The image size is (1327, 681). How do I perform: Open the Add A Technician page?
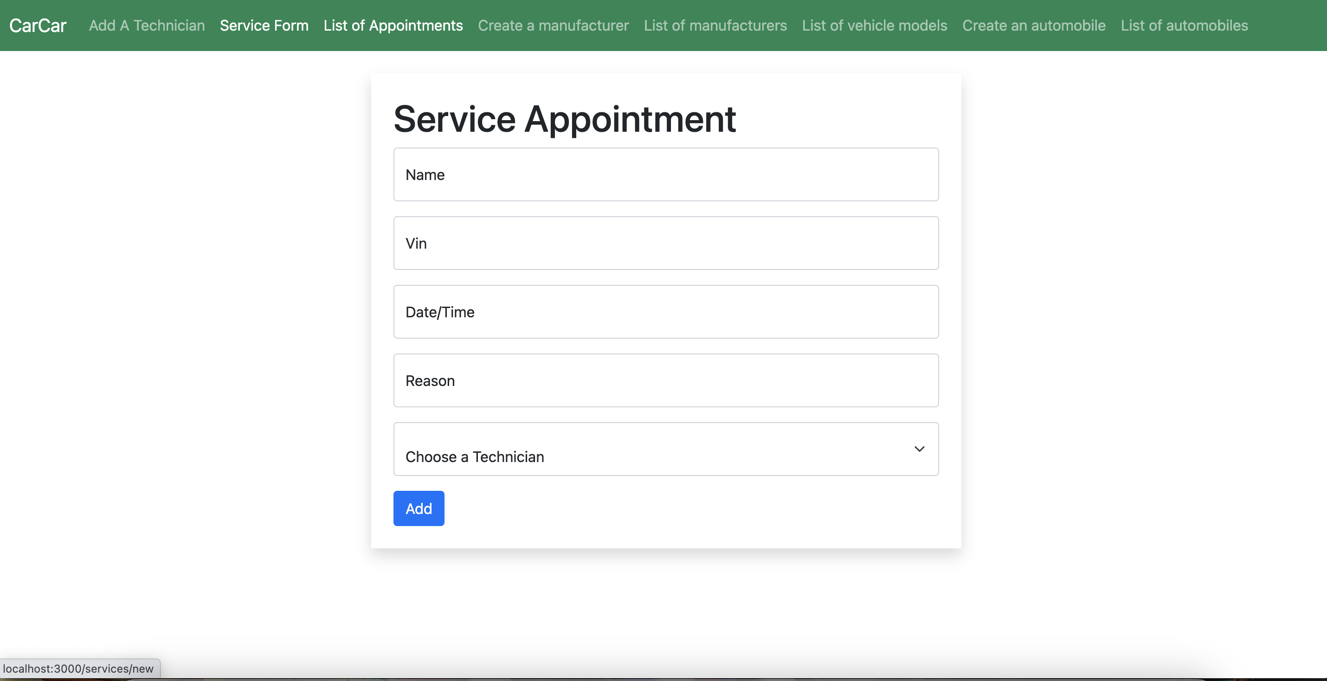point(146,25)
